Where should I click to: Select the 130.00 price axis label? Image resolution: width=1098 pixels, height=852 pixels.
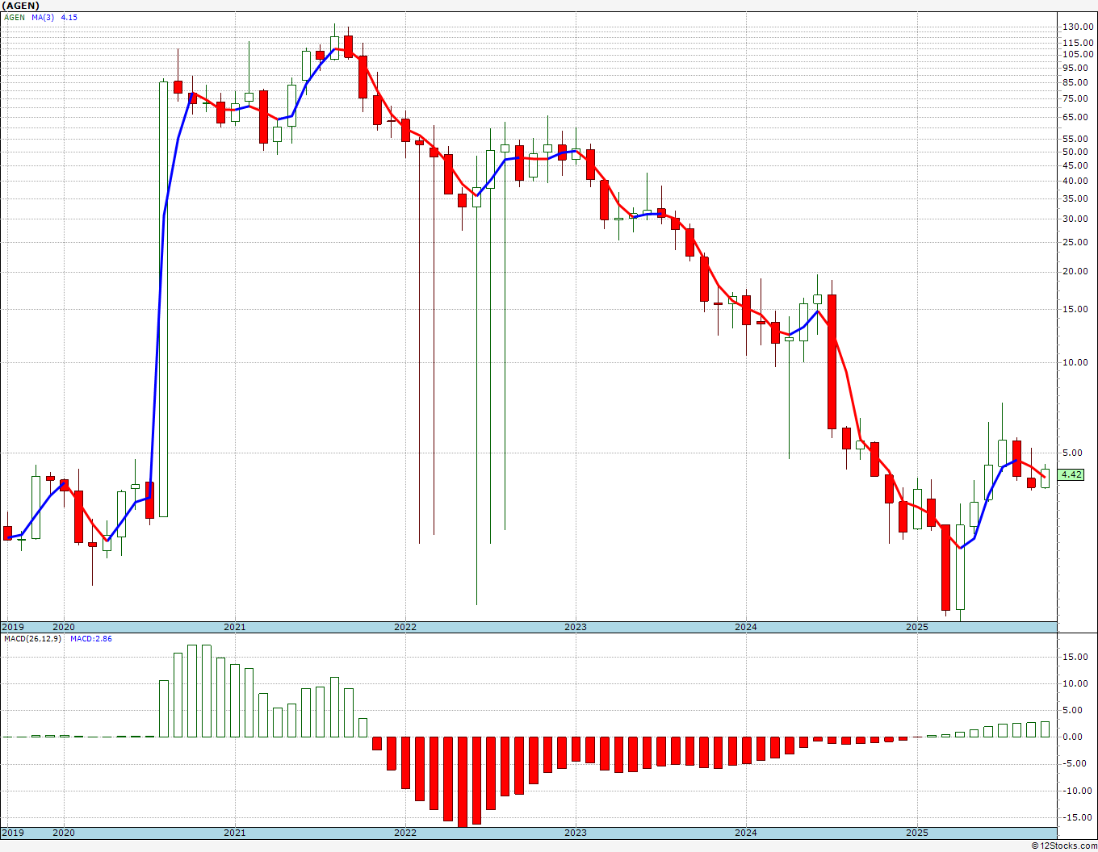1078,27
